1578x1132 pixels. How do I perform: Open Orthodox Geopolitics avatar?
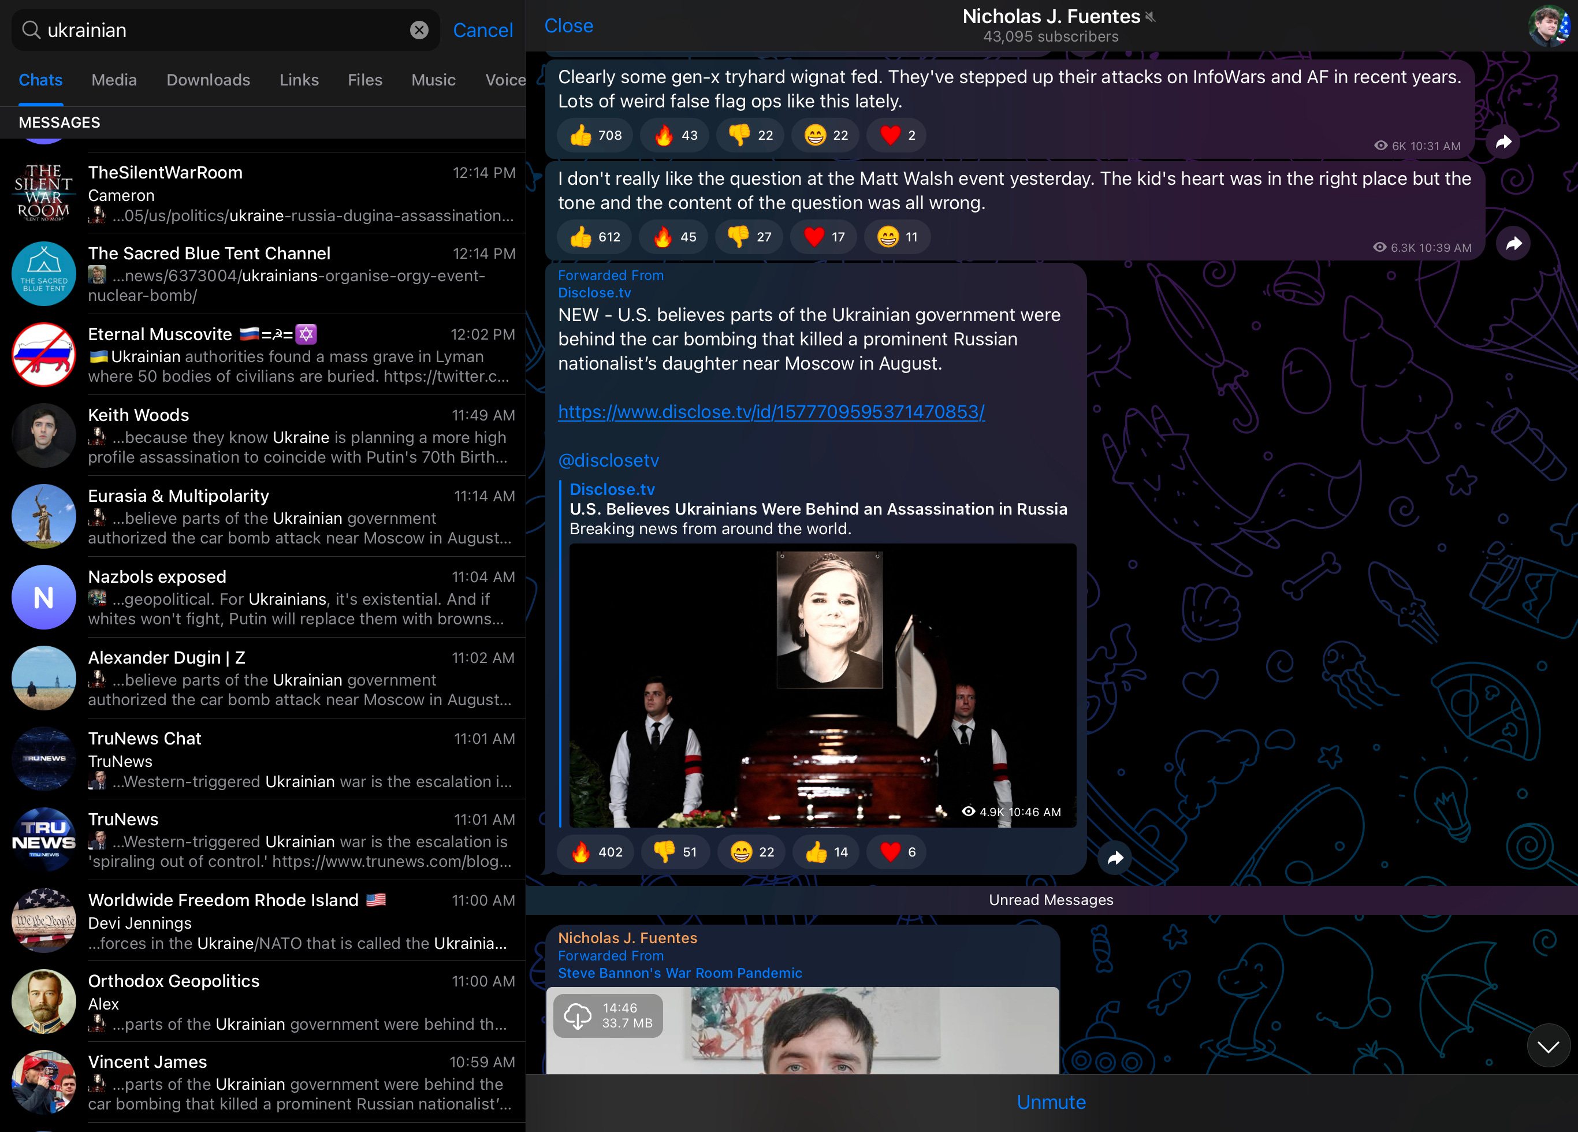point(44,1001)
